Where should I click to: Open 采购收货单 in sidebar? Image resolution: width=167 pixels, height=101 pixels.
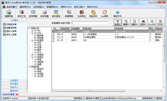tap(10, 24)
